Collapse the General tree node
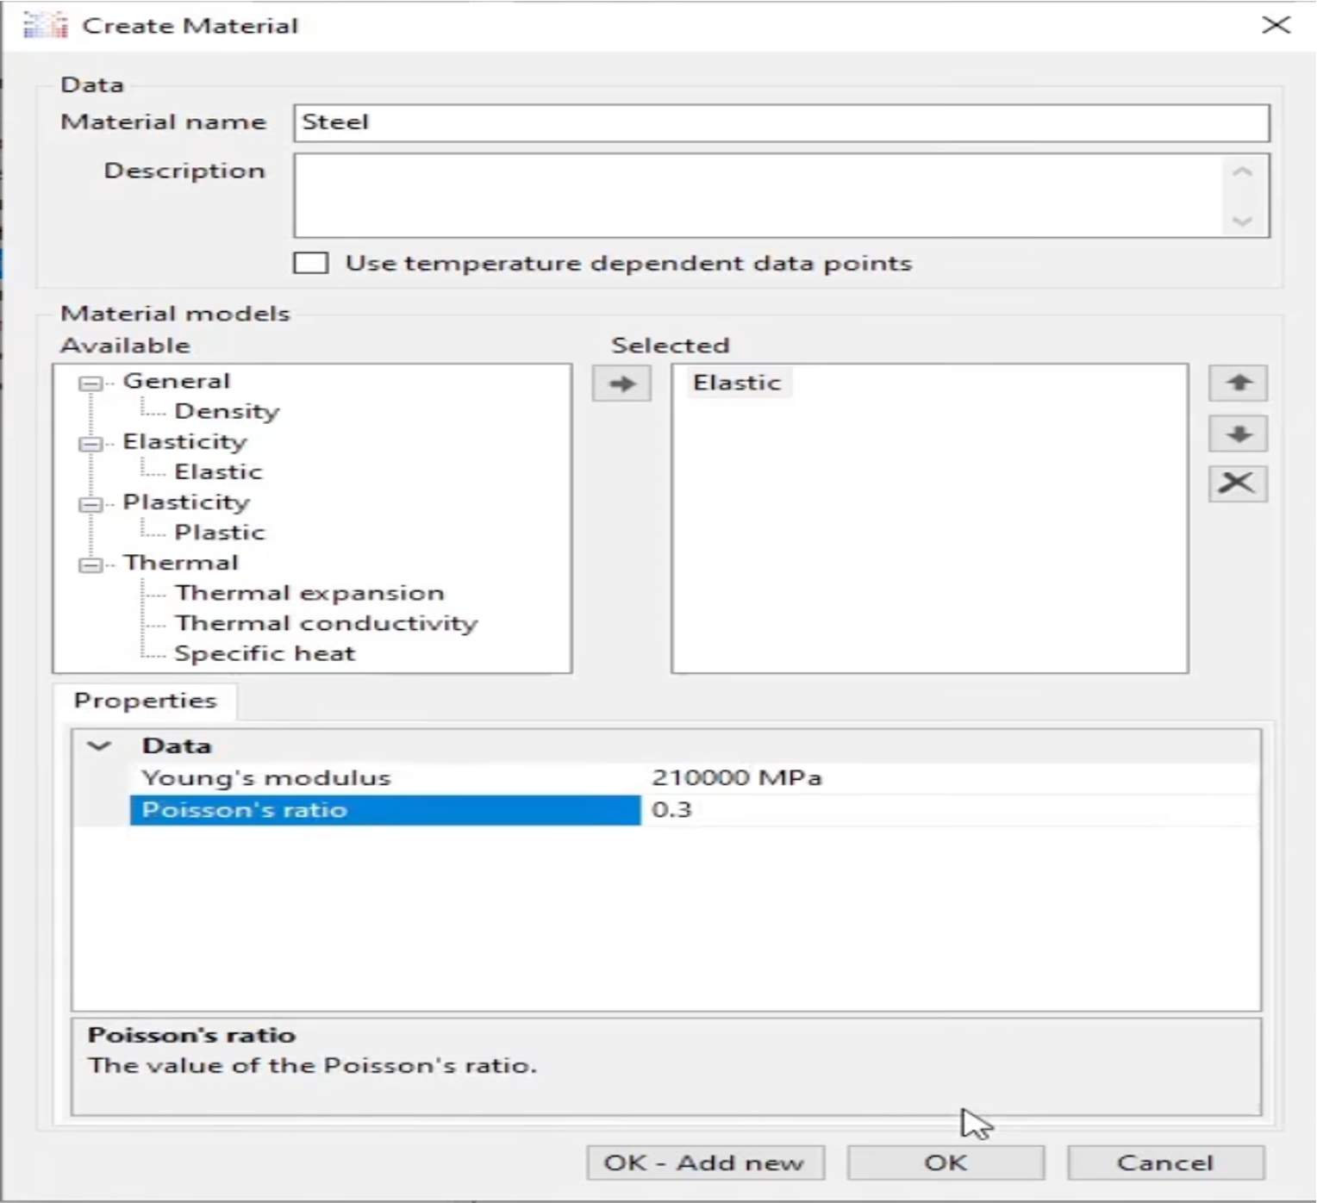The image size is (1317, 1203). coord(90,383)
